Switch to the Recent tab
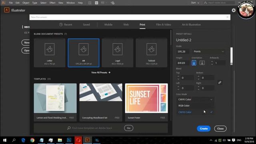The width and height of the screenshot is (256, 144). 66,24
